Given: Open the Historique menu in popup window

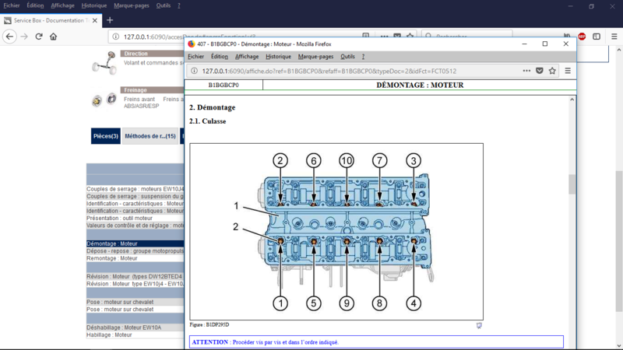Looking at the screenshot, I should [278, 57].
